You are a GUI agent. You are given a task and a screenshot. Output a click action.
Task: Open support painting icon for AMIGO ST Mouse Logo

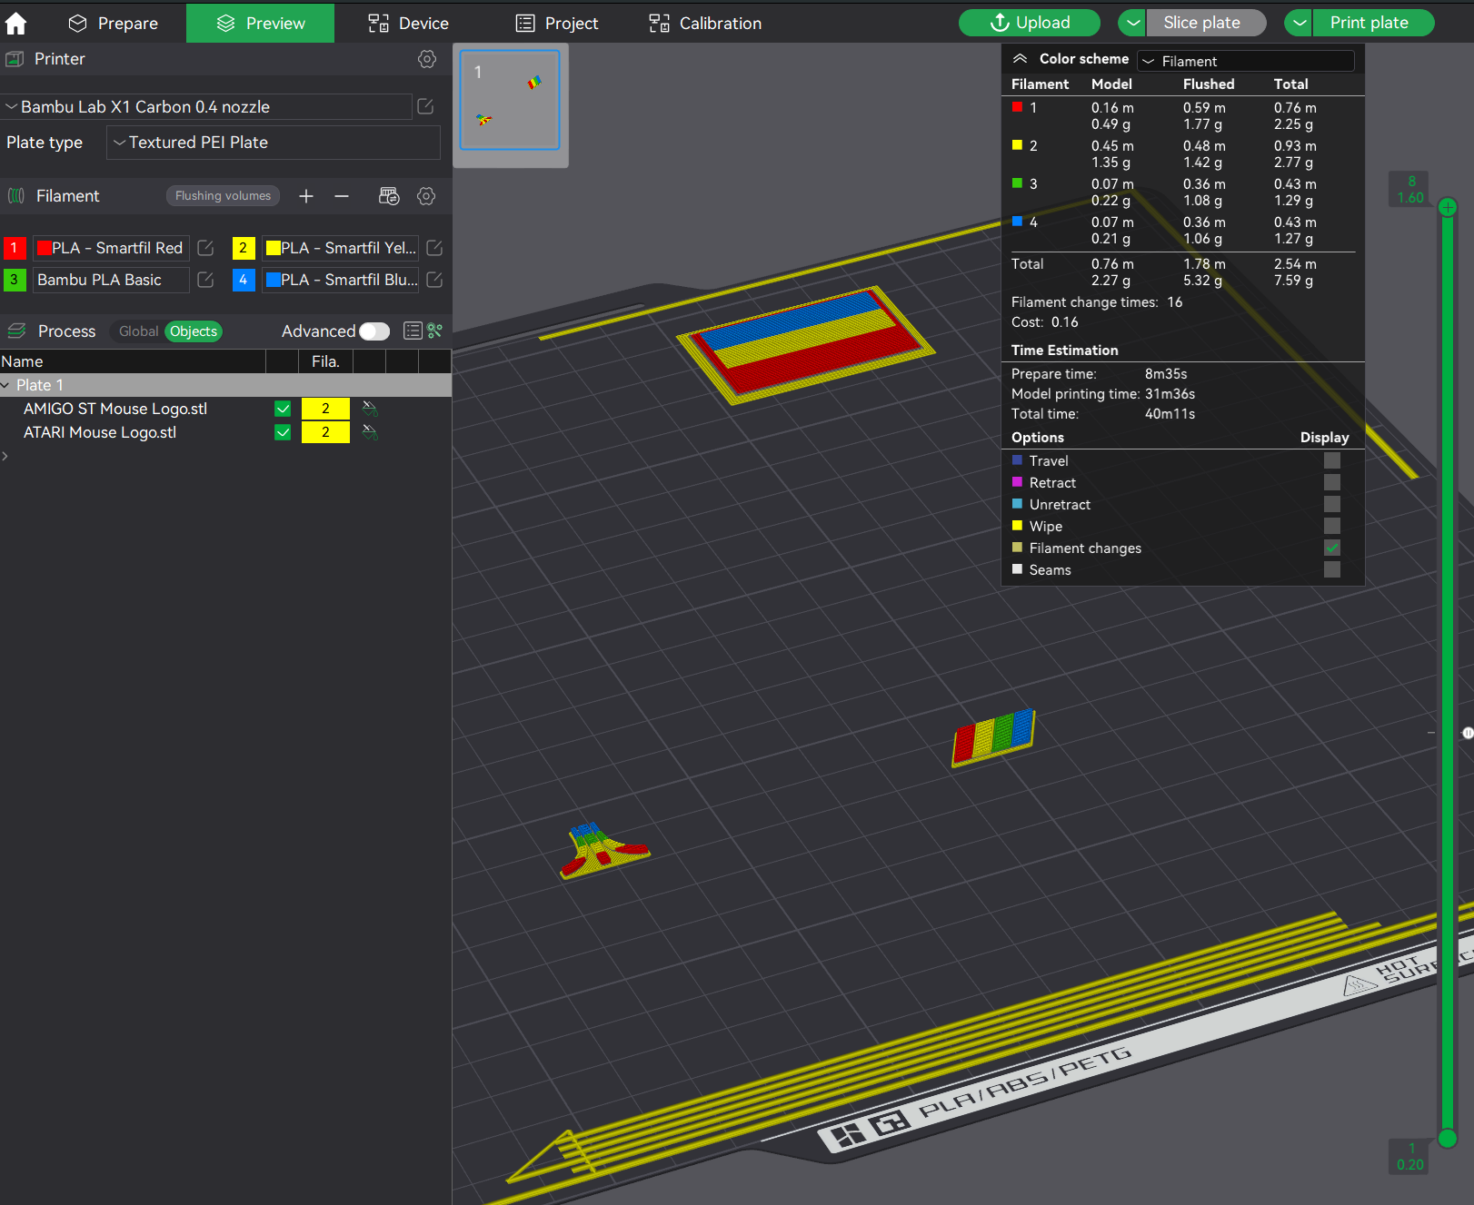point(370,409)
